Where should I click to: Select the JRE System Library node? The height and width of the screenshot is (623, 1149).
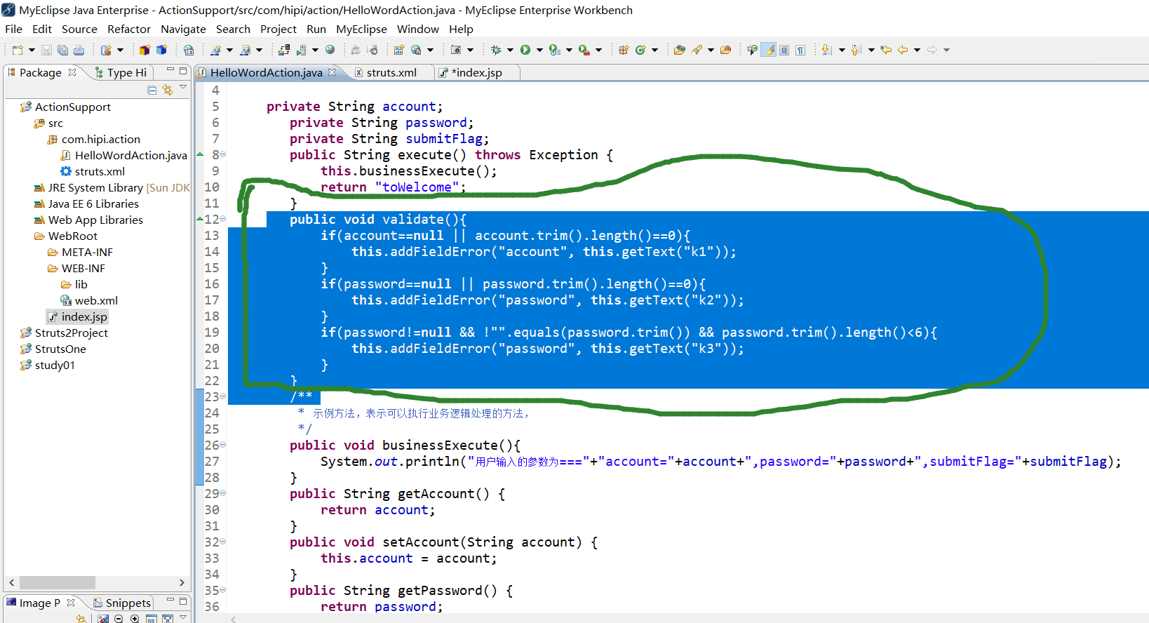(112, 187)
